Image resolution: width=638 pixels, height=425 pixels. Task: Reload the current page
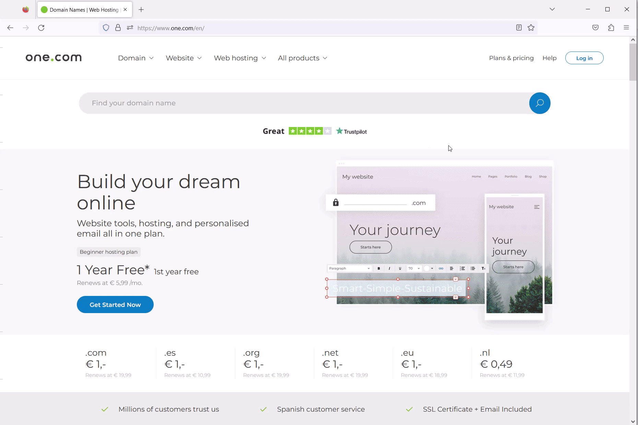click(x=41, y=28)
